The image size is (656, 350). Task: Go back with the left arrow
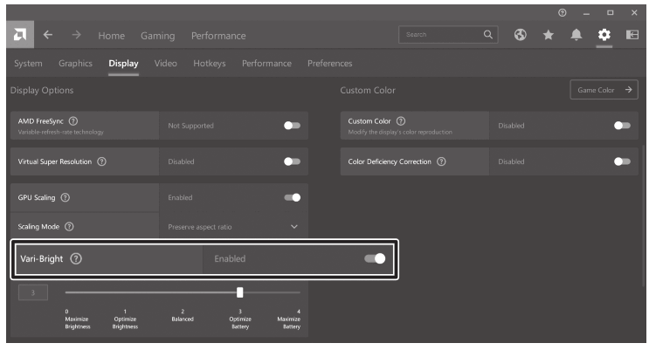(48, 36)
